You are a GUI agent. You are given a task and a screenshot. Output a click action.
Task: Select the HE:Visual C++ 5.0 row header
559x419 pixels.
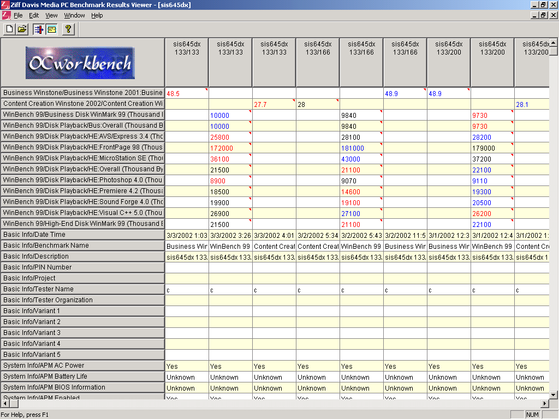[83, 213]
